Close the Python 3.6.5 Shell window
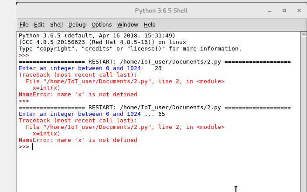 click(297, 10)
